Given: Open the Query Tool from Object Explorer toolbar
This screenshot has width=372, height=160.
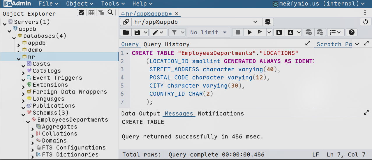Looking at the screenshot, I should (x=82, y=13).
